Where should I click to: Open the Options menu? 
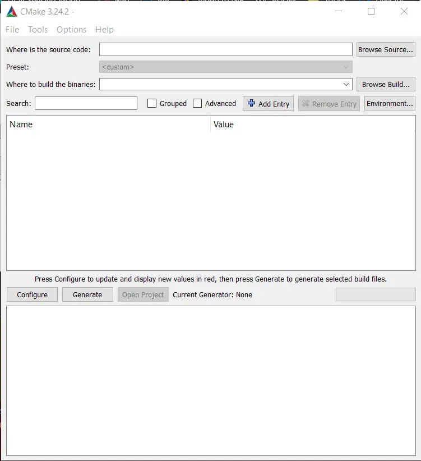click(71, 30)
